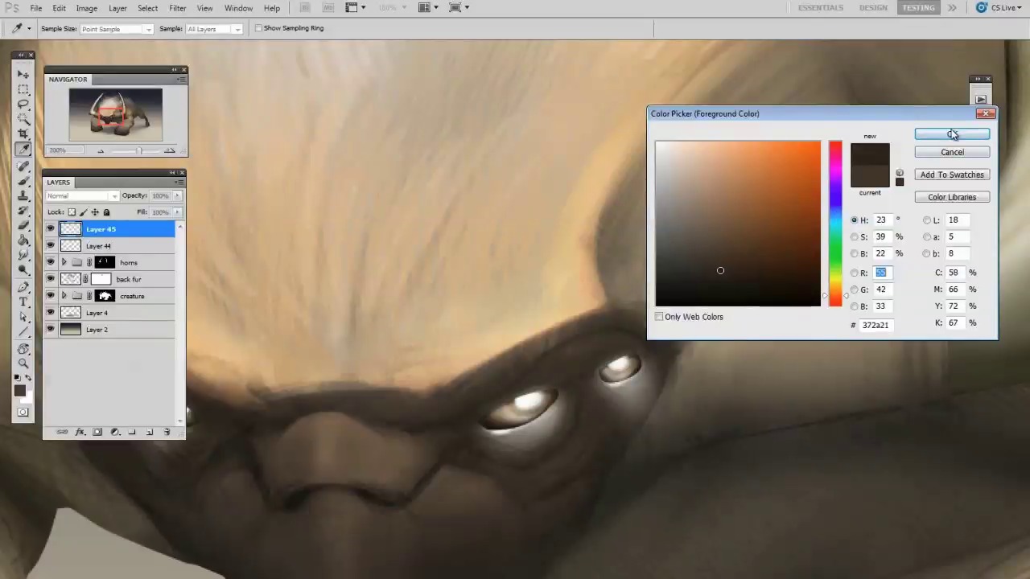
Task: Select the Lasso tool
Action: pyautogui.click(x=23, y=104)
